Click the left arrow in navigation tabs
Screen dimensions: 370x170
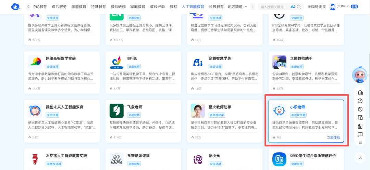coord(28,6)
